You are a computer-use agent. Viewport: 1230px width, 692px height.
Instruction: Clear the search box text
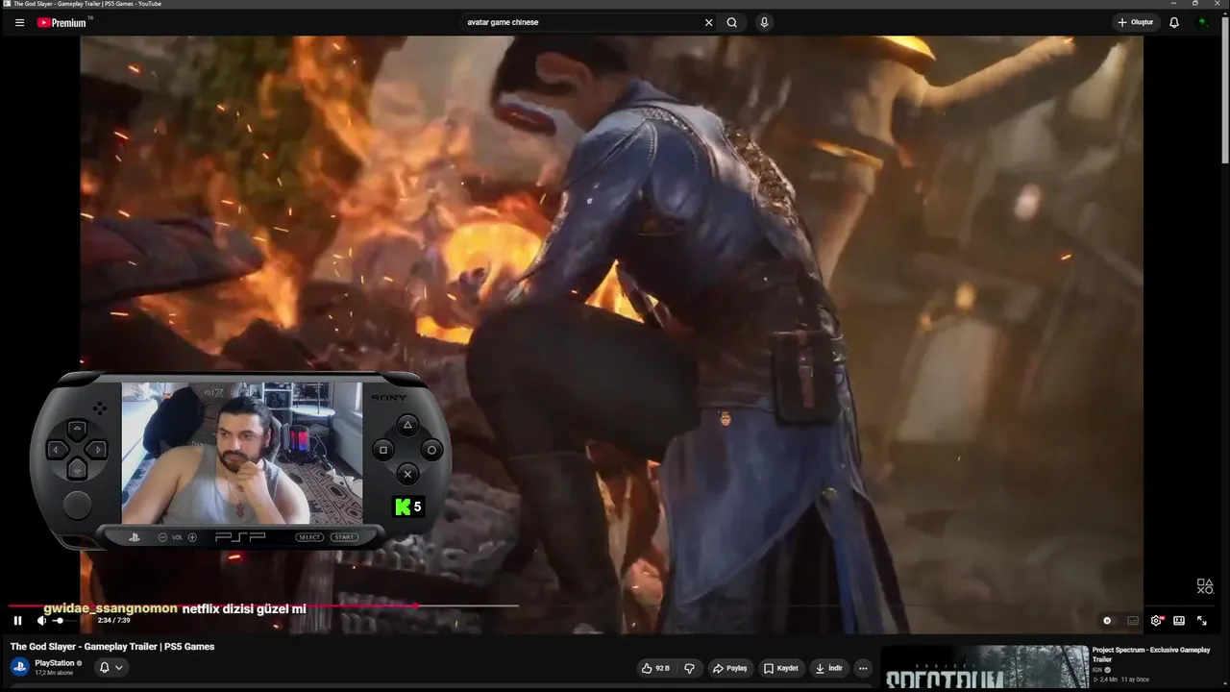[709, 22]
